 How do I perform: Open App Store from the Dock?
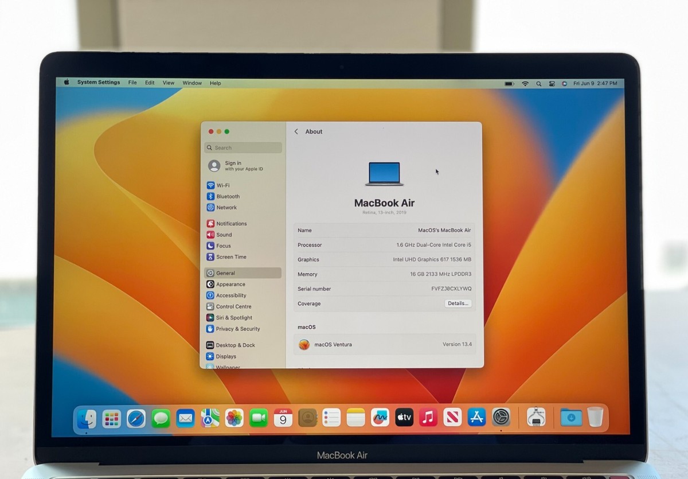(477, 417)
